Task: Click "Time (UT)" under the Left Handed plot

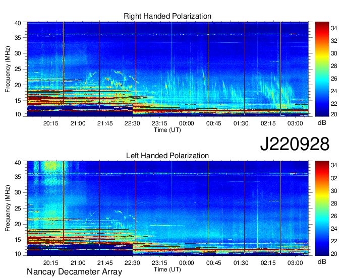Action: (167, 269)
